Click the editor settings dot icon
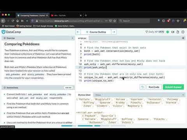 pyautogui.click(x=183, y=38)
